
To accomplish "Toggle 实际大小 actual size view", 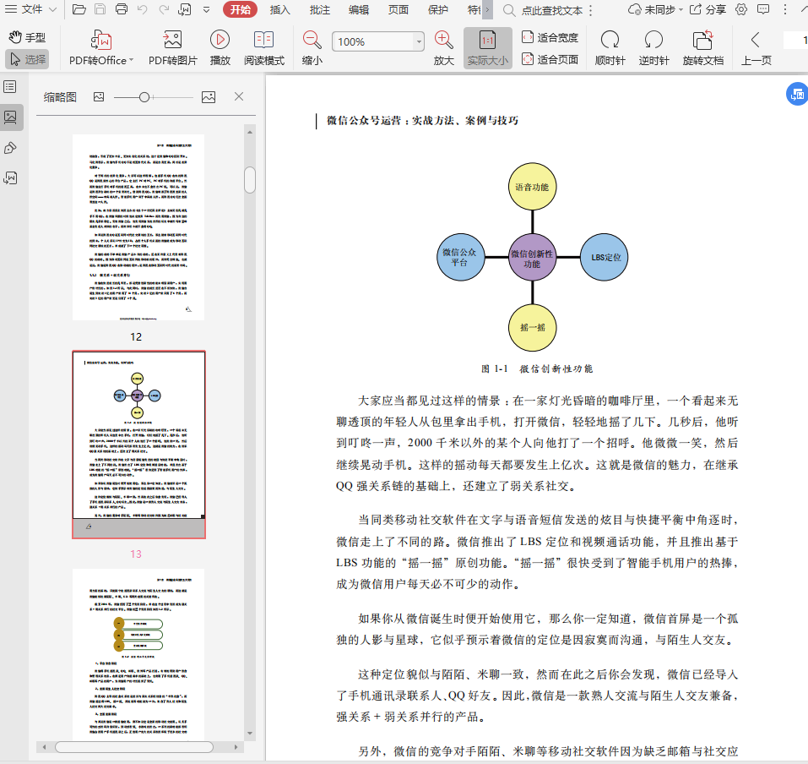I will pos(487,48).
